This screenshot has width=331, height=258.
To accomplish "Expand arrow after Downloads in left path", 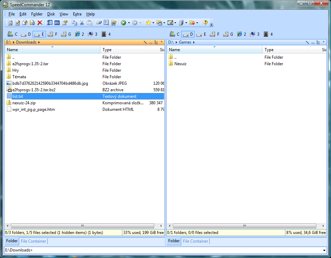I will tap(39, 42).
